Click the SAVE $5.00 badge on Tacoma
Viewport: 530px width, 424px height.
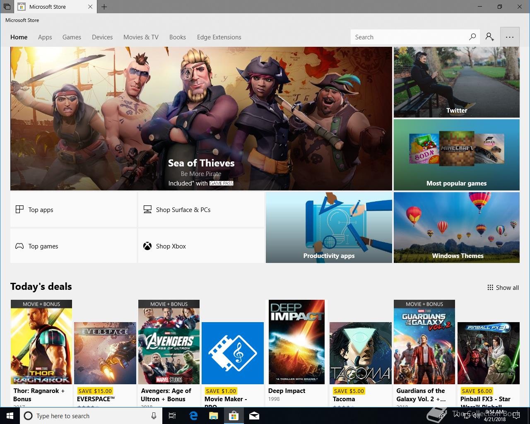click(x=349, y=390)
